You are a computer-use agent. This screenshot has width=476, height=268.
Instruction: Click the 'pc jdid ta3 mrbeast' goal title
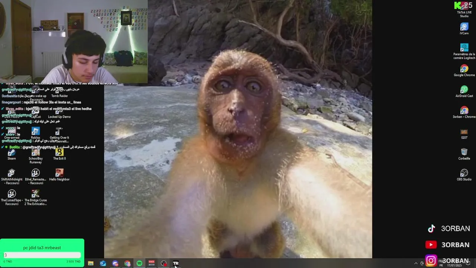pos(42,248)
